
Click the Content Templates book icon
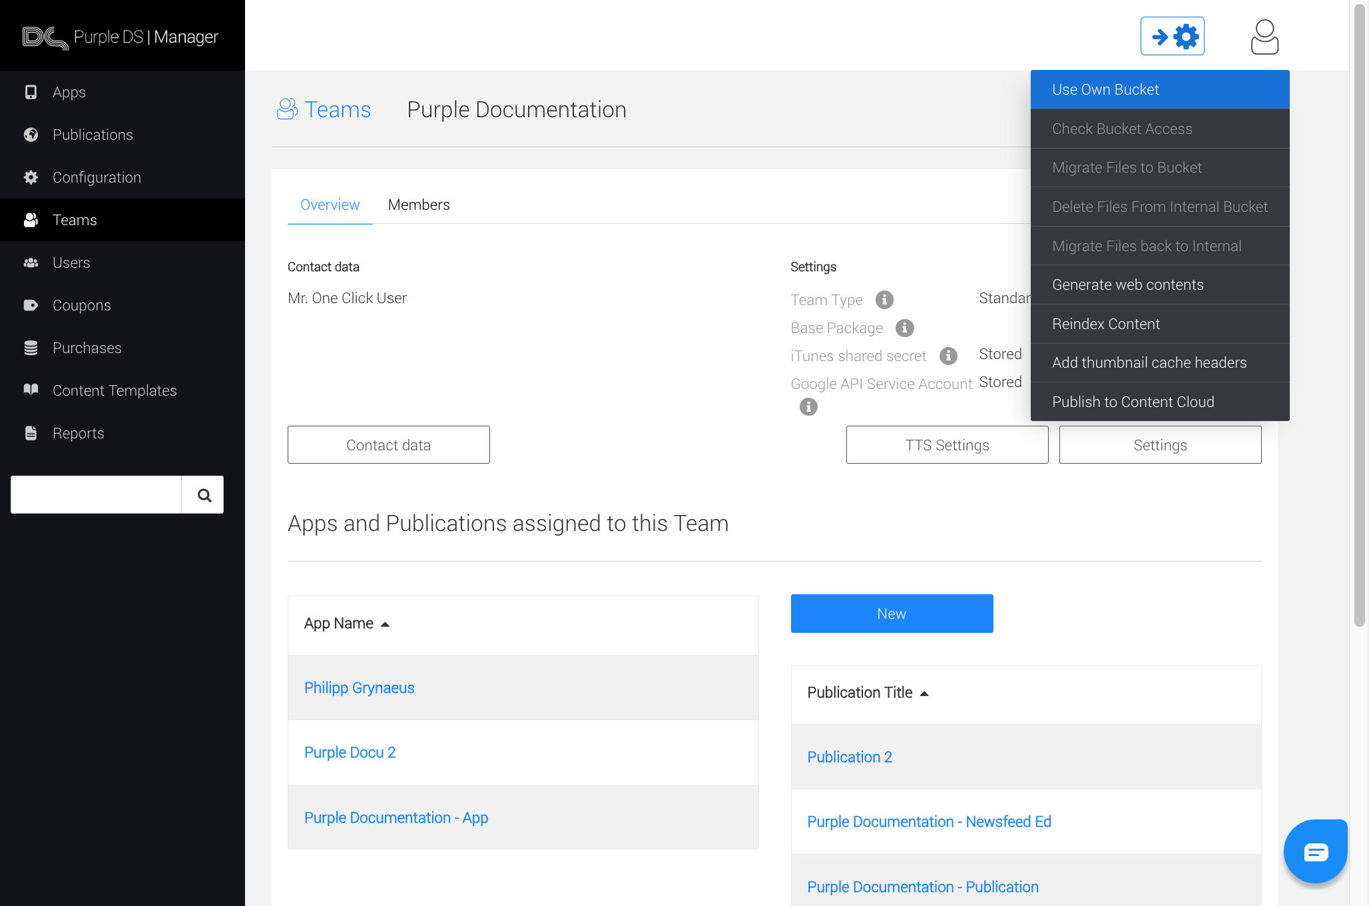31,390
